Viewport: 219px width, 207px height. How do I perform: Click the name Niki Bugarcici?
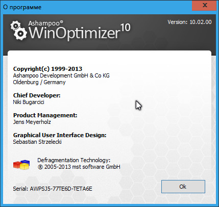pos(29,102)
